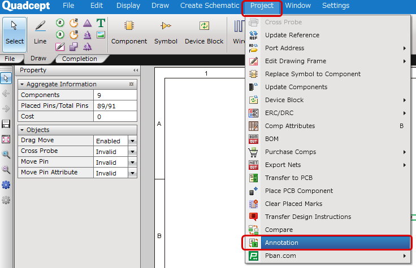Switch to the Completion ribbon tab
This screenshot has width=416, height=268.
coord(79,59)
